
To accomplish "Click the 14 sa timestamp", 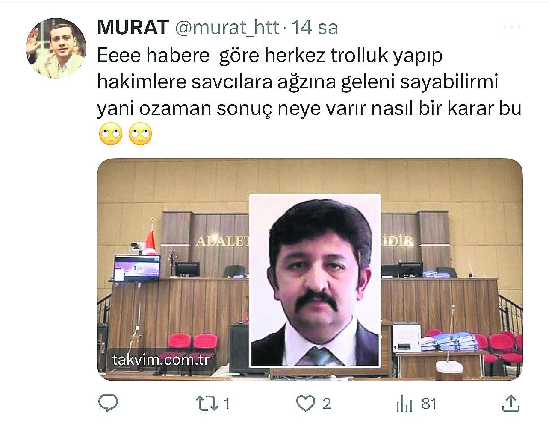I will pyautogui.click(x=315, y=27).
